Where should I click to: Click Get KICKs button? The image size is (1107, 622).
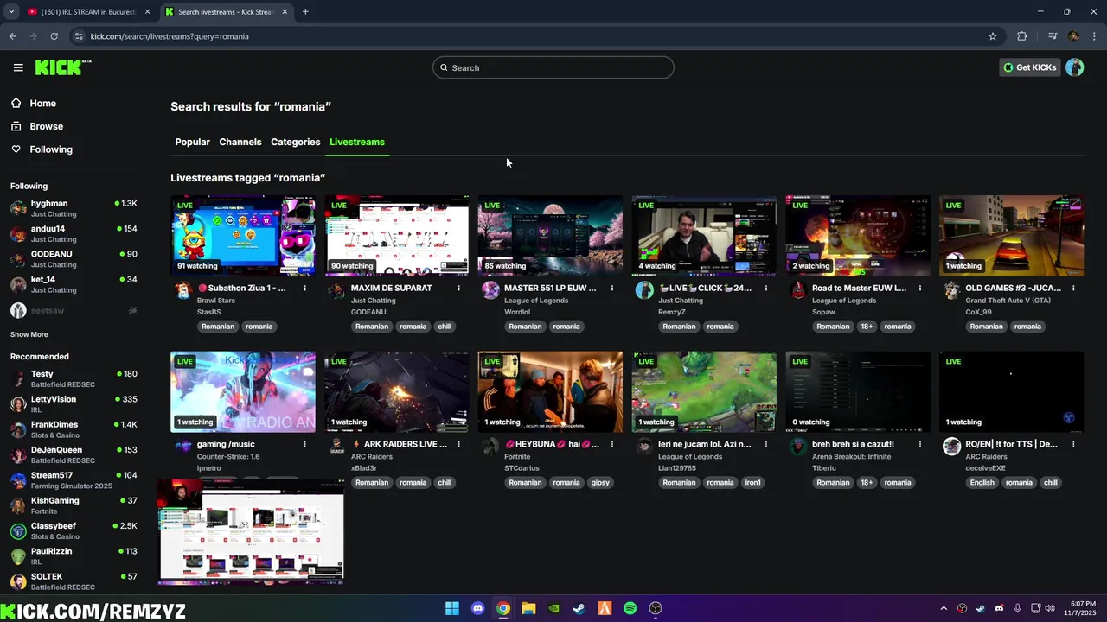(1029, 67)
